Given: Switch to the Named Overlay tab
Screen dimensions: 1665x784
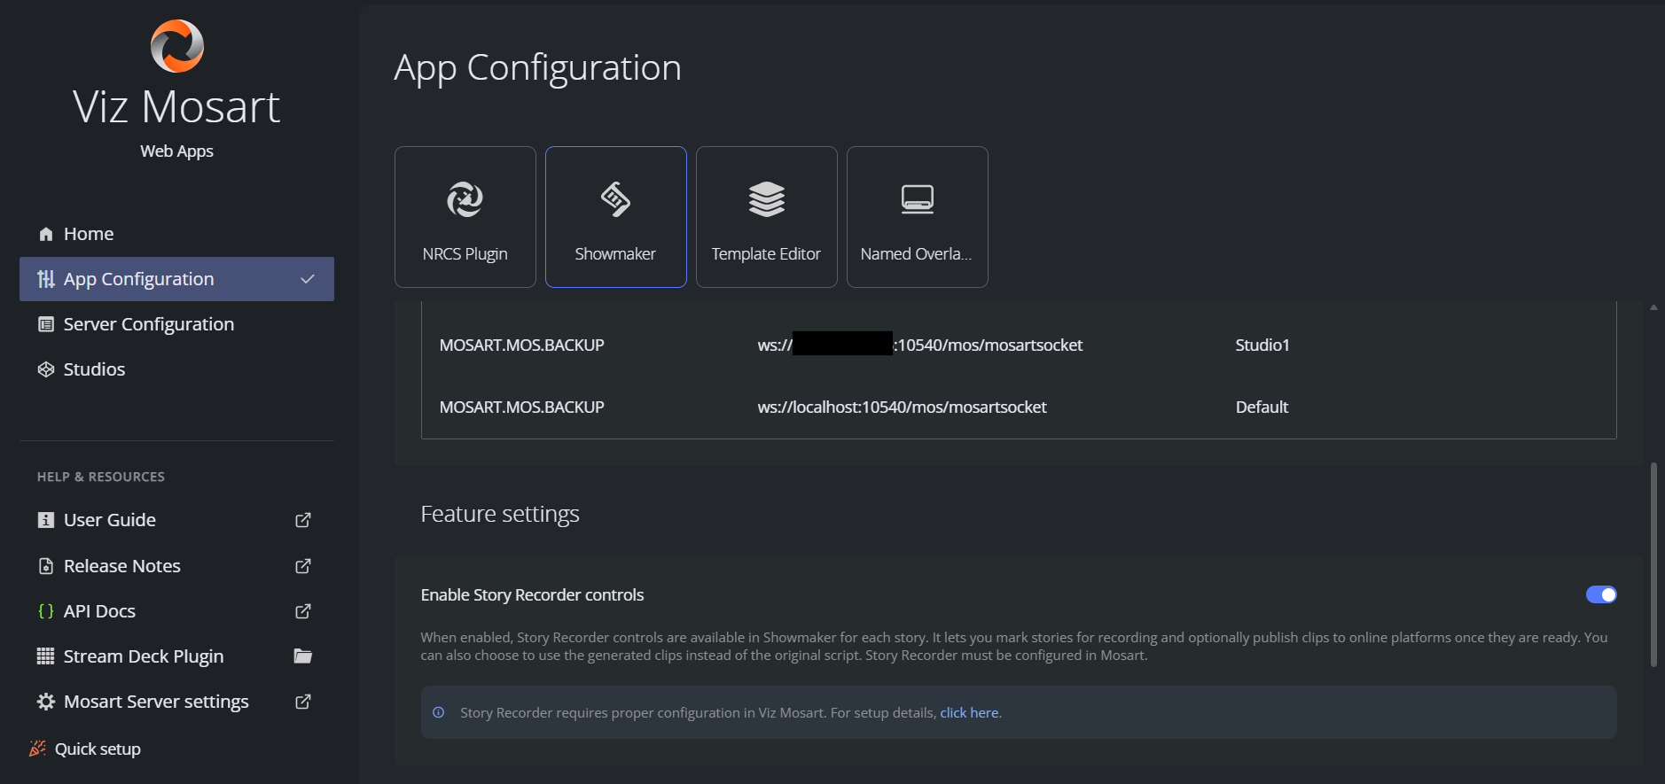Looking at the screenshot, I should pyautogui.click(x=918, y=217).
